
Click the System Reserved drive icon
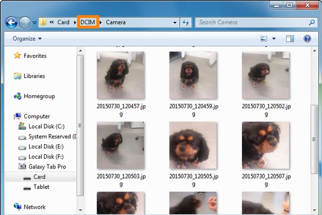pos(22,137)
